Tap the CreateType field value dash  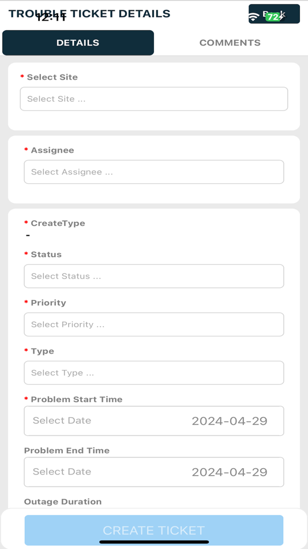coord(28,235)
